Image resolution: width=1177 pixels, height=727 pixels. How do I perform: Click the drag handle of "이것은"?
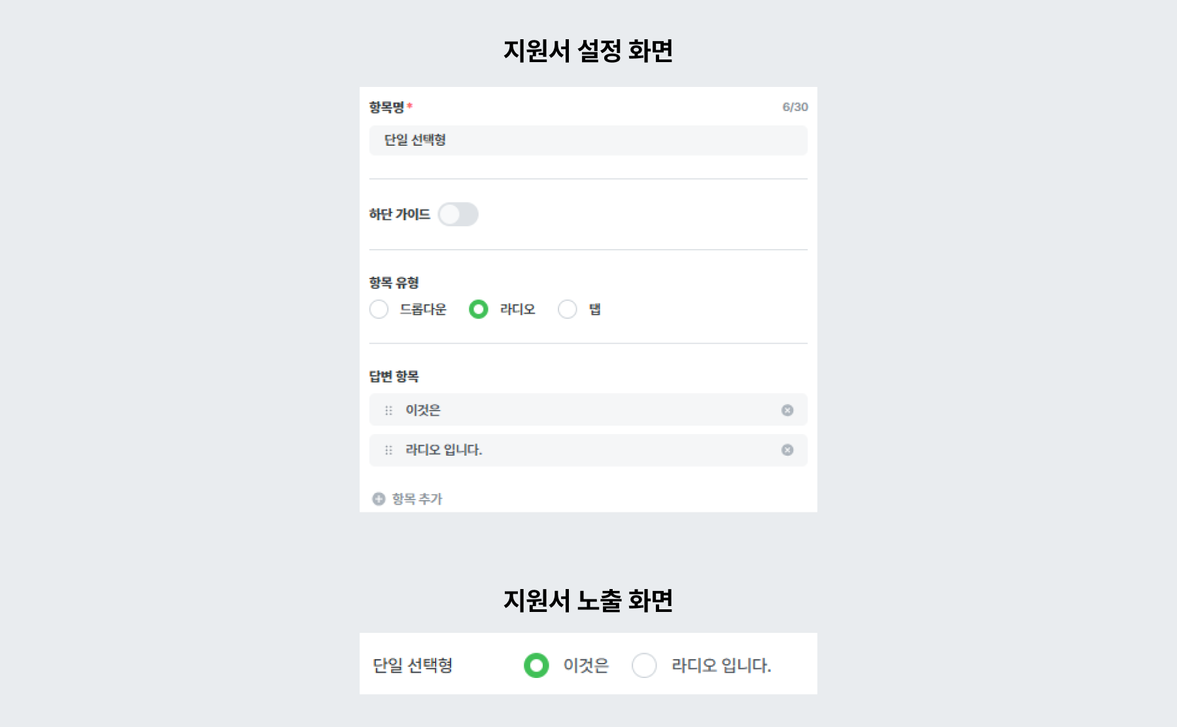tap(387, 410)
